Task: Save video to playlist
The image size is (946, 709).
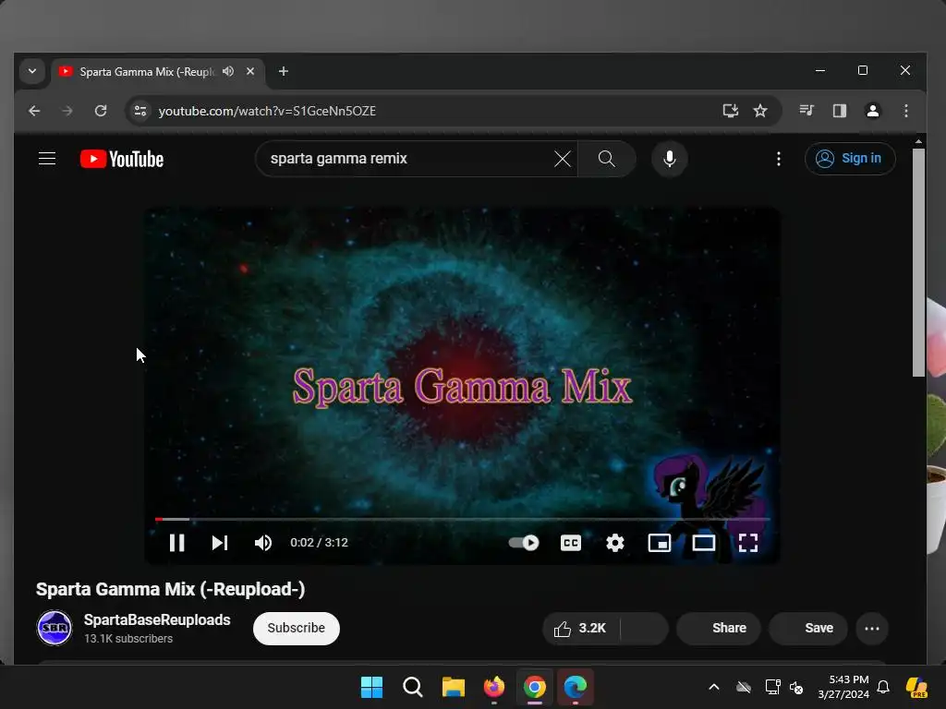Action: tap(808, 628)
